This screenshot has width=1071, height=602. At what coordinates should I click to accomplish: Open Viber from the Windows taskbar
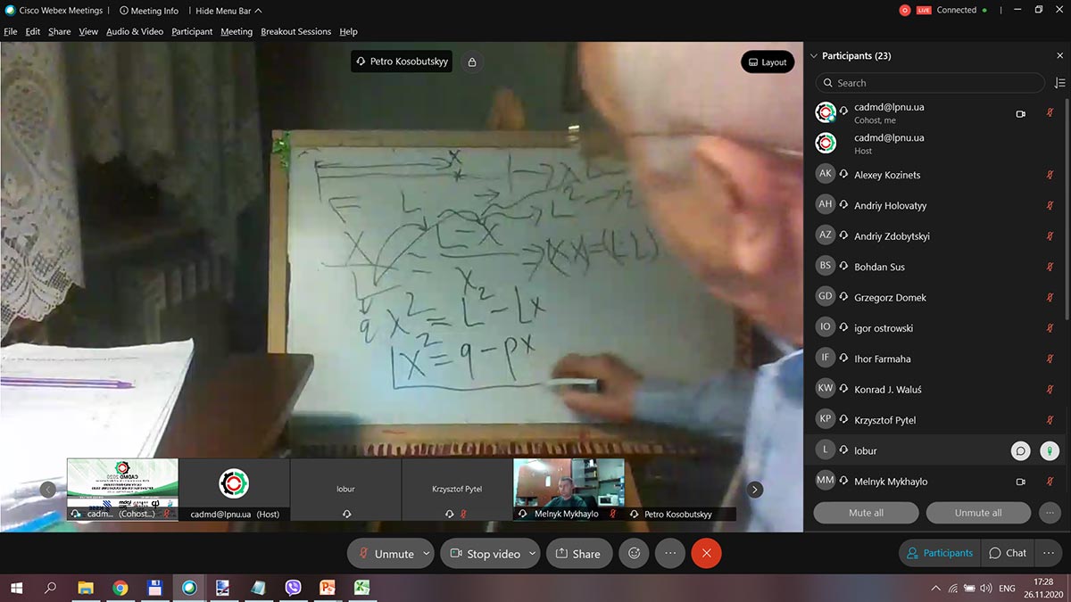(x=293, y=588)
